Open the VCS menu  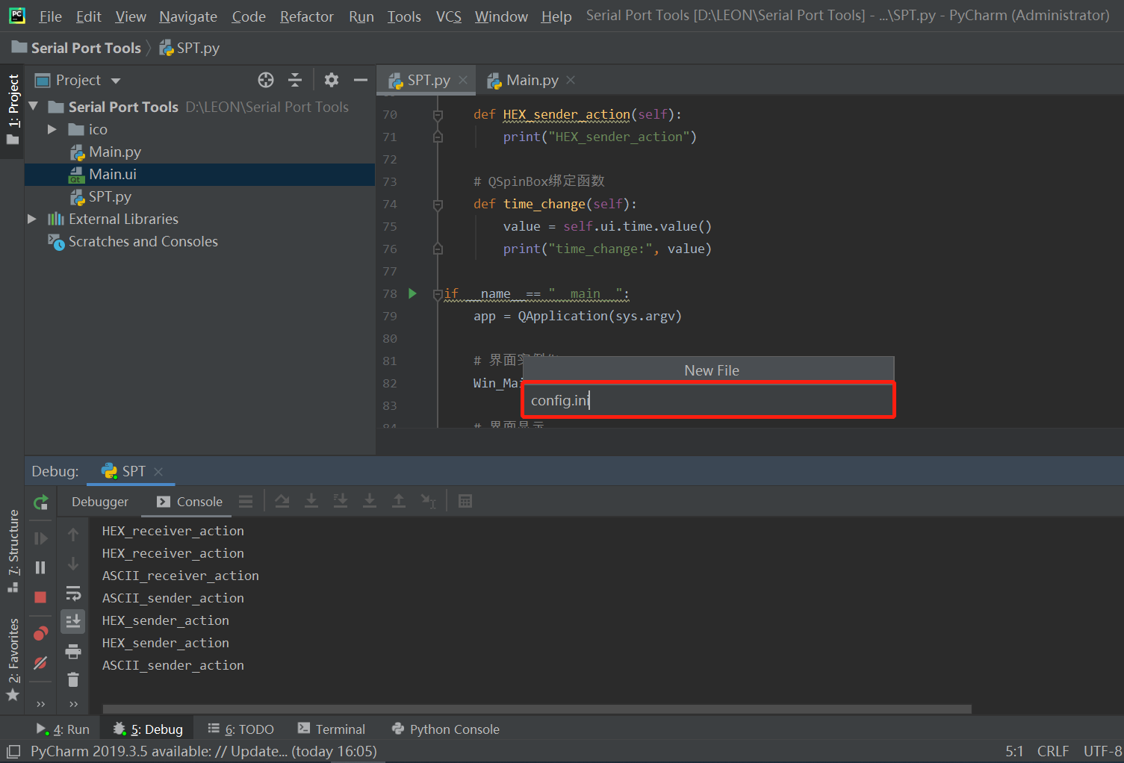coord(449,16)
